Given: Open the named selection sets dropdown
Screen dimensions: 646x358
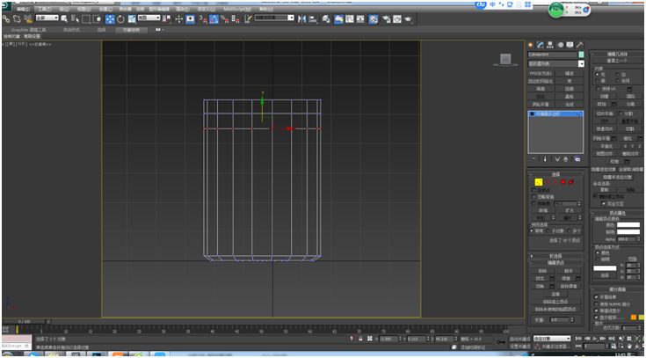Looking at the screenshot, I should pyautogui.click(x=274, y=18).
